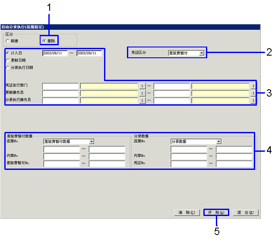The width and height of the screenshot is (272, 238).
Task: Click 分录数据 连接No. from field
Action: 189,149
